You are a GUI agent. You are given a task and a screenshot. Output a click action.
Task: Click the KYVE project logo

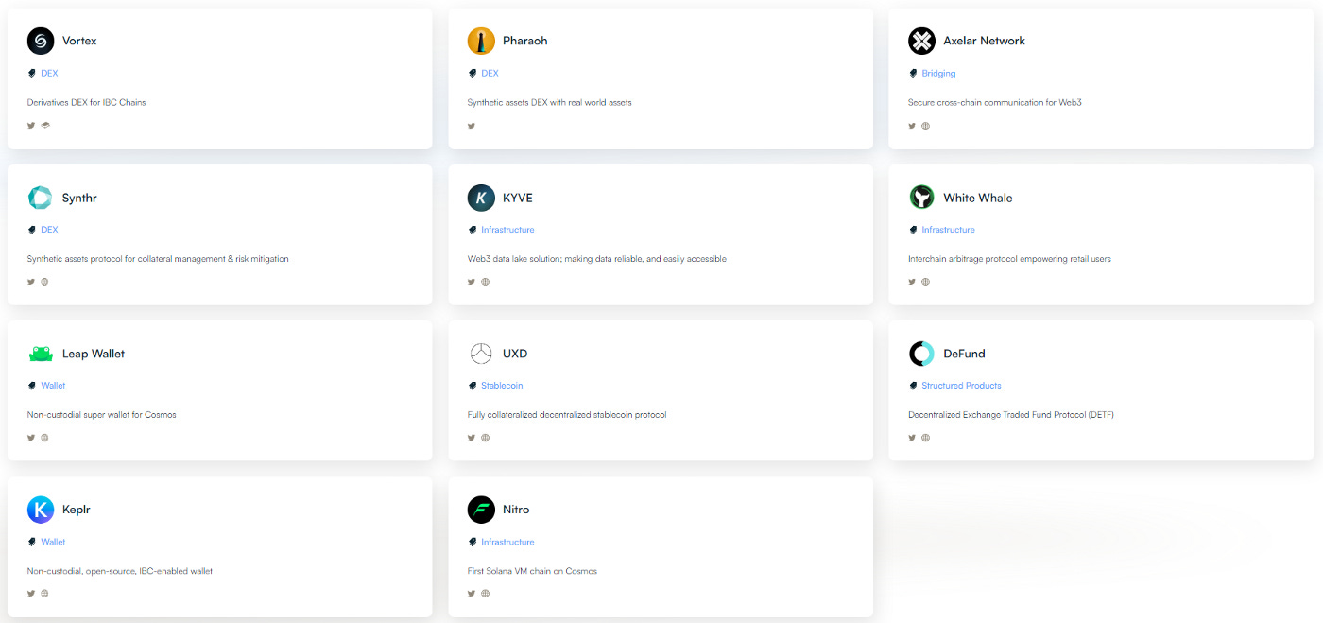(x=481, y=197)
